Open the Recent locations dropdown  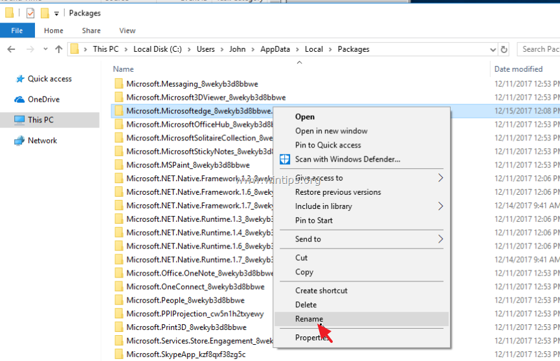(x=45, y=49)
